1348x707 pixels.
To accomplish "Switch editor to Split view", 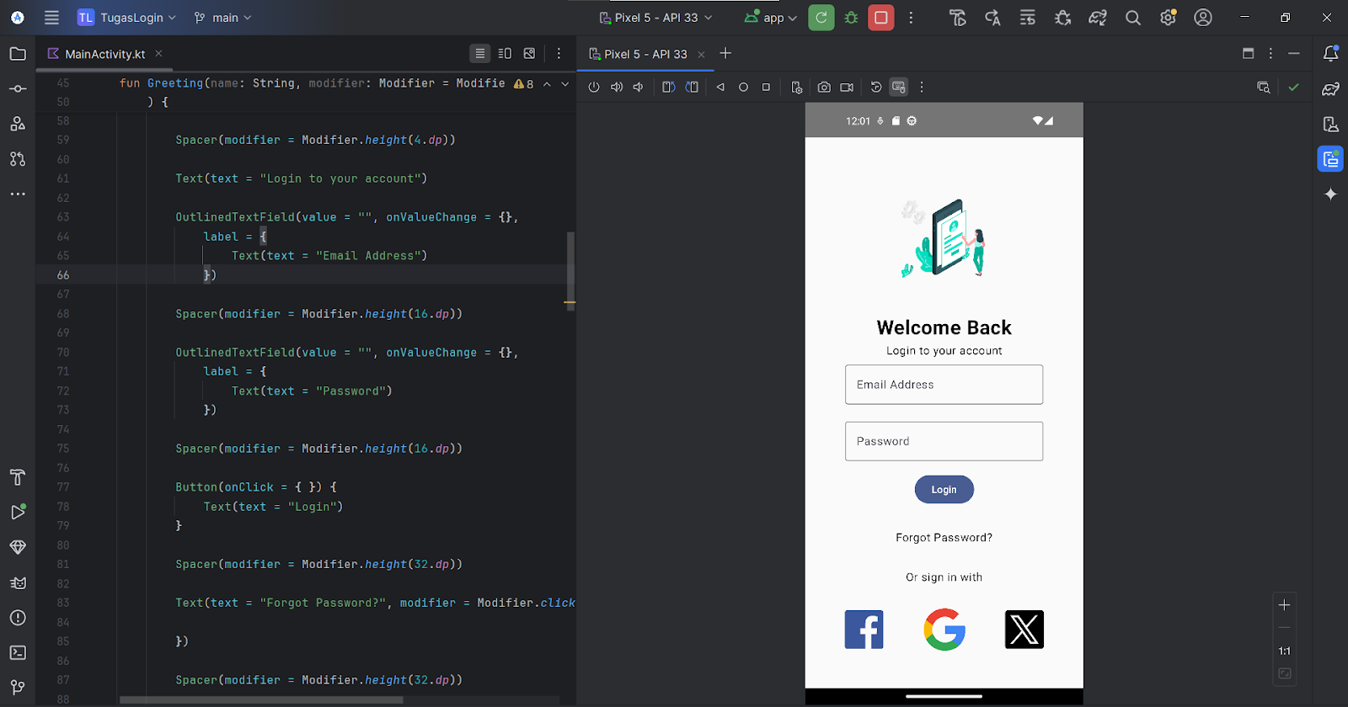I will pos(505,53).
